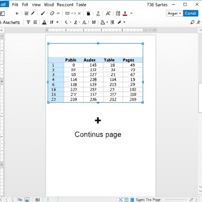Open the arrow beside the stamp icon
The image size is (202, 202).
(x=107, y=22)
